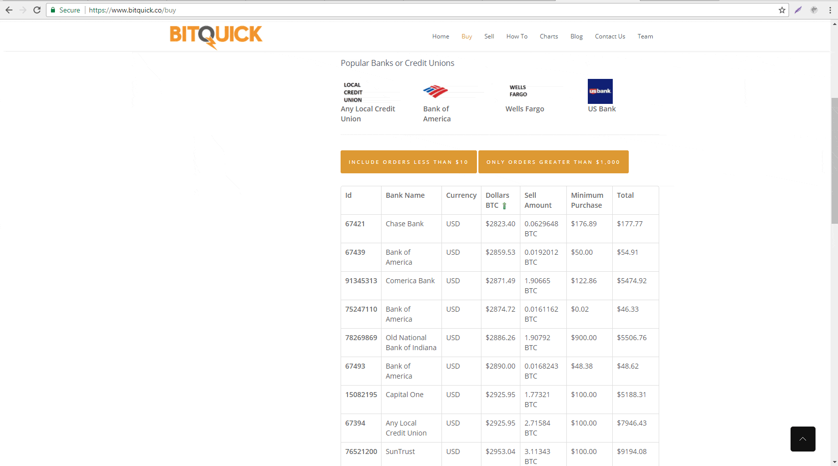Click the Any Local Credit Union link
Image resolution: width=838 pixels, height=466 pixels.
tap(368, 114)
